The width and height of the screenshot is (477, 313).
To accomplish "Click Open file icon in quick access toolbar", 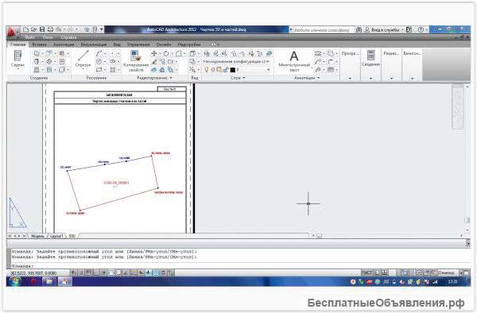I will click(x=34, y=29).
